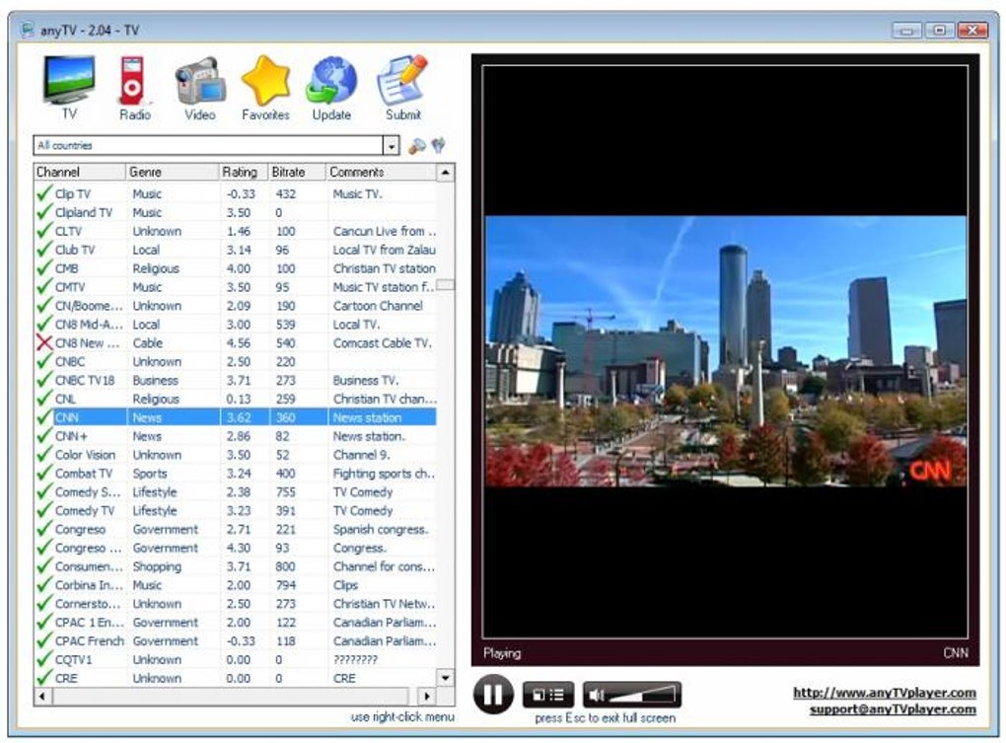Sort list by Genre column header
The height and width of the screenshot is (743, 1006).
point(172,172)
